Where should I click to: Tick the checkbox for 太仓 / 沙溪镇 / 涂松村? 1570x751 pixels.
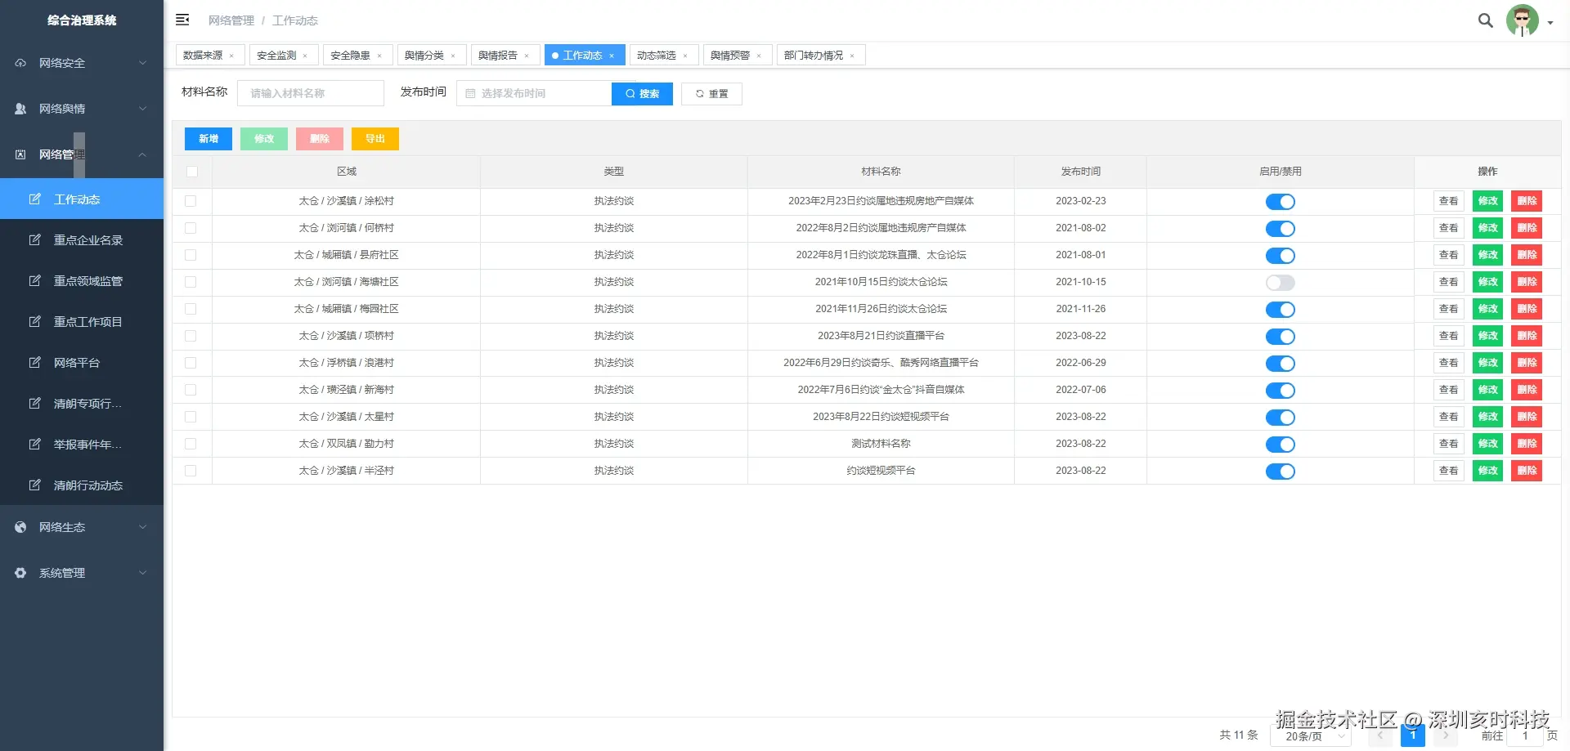tap(191, 201)
